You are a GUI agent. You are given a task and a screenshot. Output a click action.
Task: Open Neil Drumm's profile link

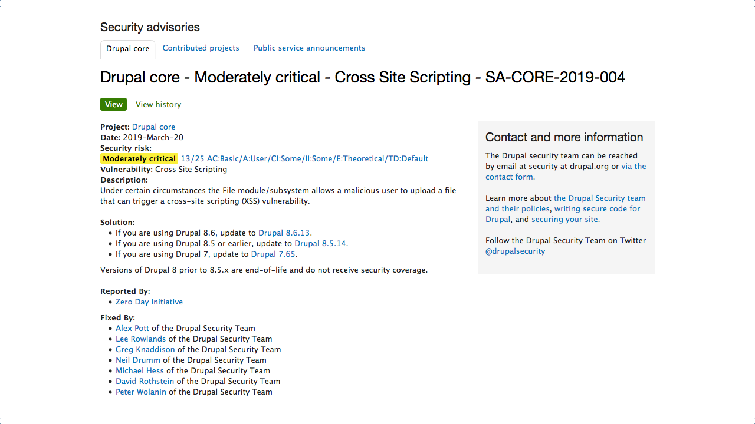138,360
